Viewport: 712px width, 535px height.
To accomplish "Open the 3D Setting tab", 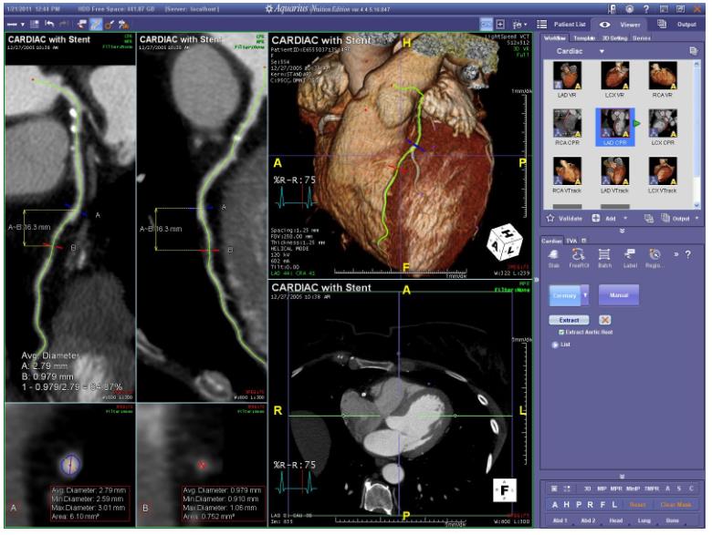I will [616, 38].
